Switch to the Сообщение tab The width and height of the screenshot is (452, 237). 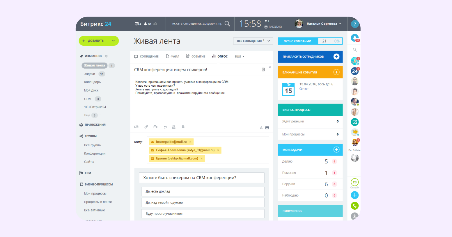pos(146,56)
